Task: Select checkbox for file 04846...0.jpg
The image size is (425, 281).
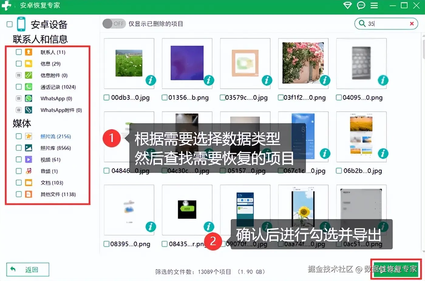Action: [107, 171]
